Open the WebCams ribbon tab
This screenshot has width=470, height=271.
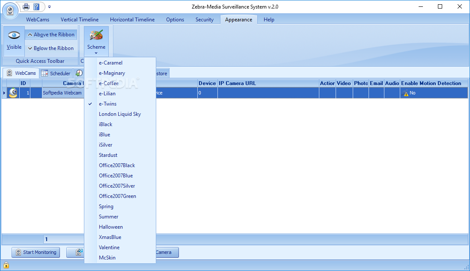[38, 20]
